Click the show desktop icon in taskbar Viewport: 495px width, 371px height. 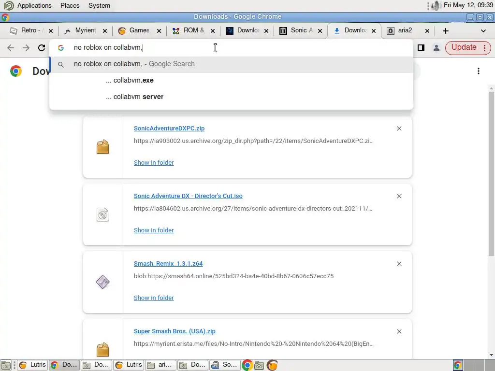point(6,365)
